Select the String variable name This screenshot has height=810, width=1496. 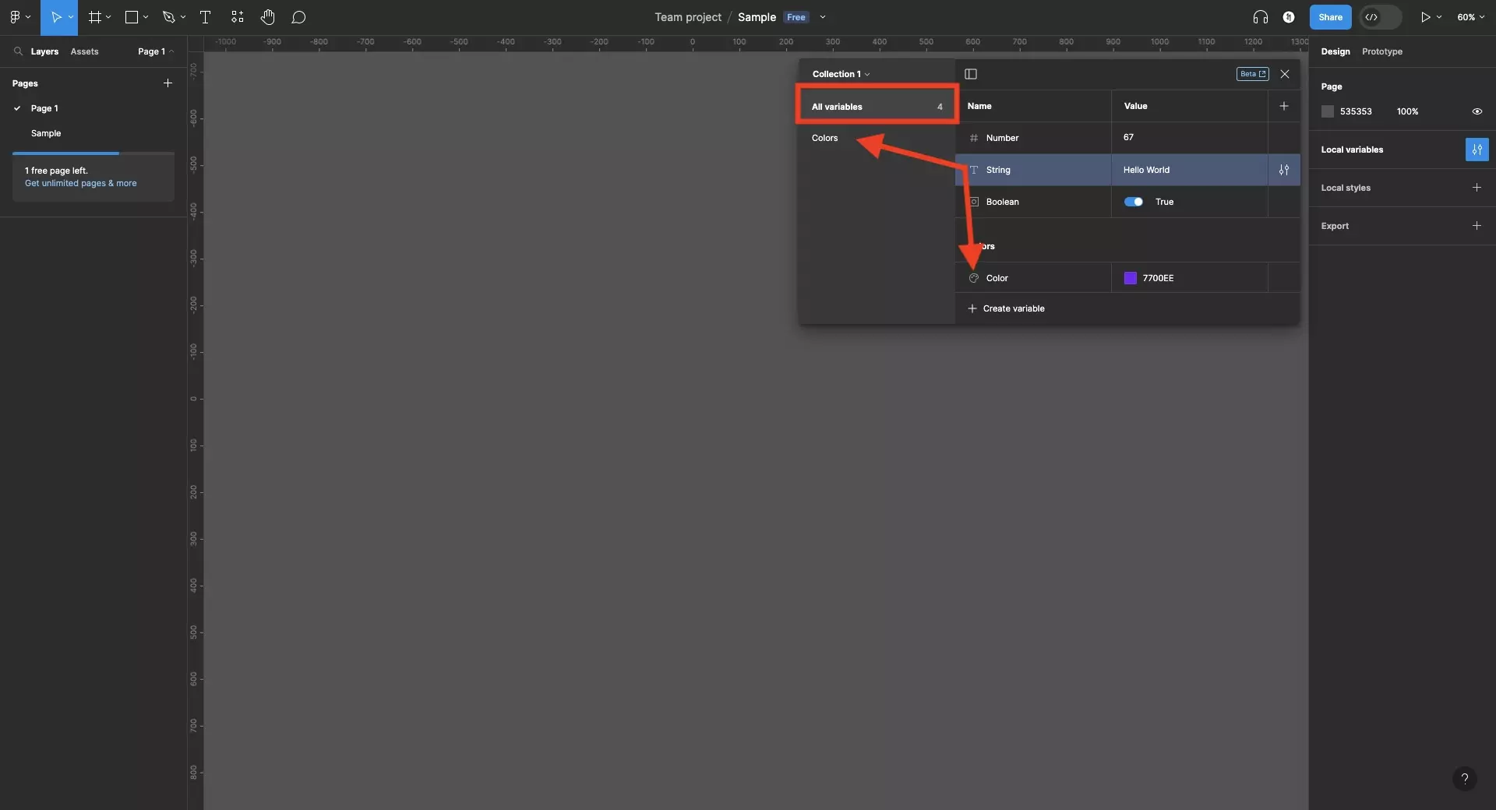coord(998,170)
